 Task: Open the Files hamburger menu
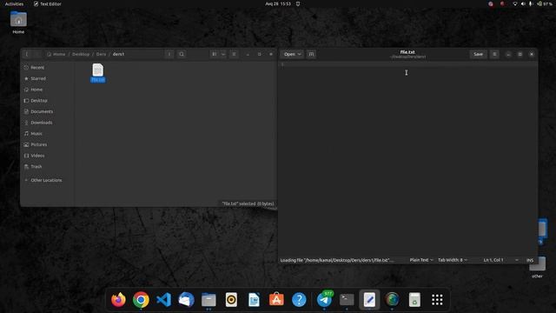[234, 54]
